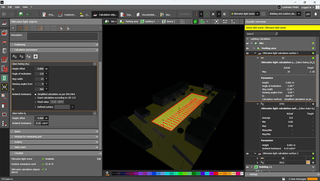Click the RUF parameter icon
320x181 pixels.
tap(29, 56)
